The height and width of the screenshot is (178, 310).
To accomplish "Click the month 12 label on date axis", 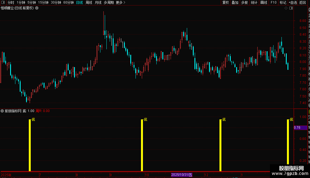I will [x=206, y=175].
